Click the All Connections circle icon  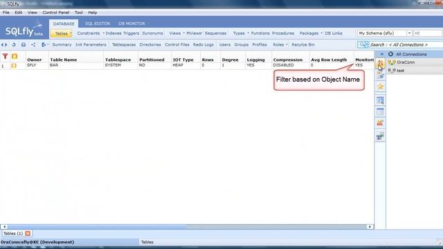(390, 54)
